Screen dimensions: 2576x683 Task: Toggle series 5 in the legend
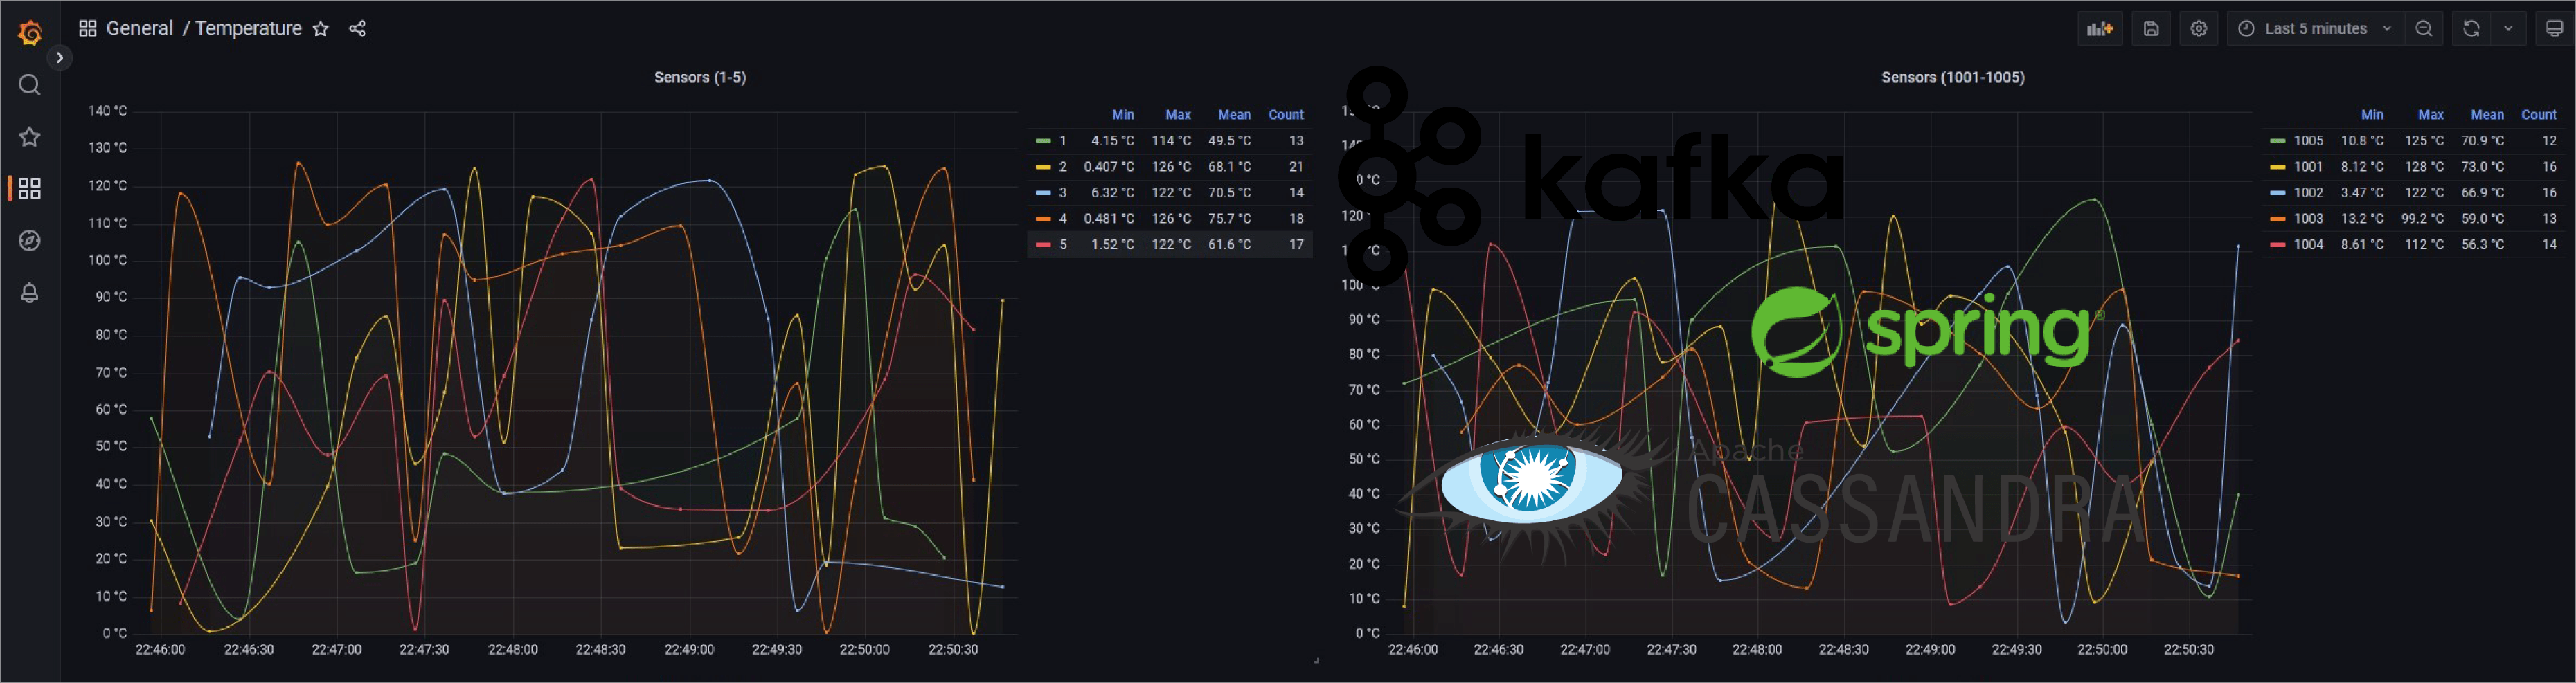(1063, 245)
